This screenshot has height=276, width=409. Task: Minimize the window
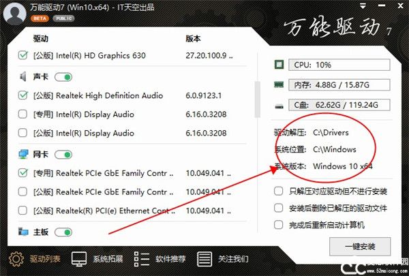(x=381, y=6)
